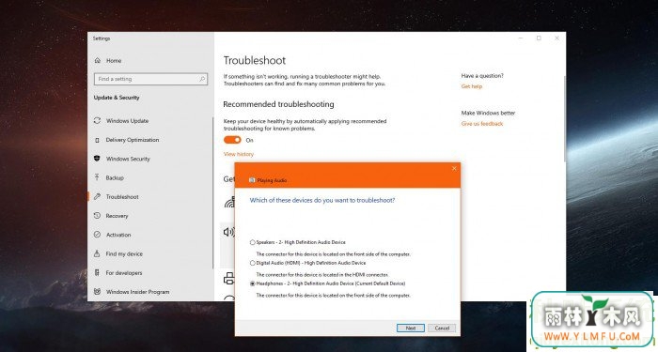Image resolution: width=658 pixels, height=352 pixels.
Task: Click the Delivery Optimization icon
Action: click(x=98, y=140)
